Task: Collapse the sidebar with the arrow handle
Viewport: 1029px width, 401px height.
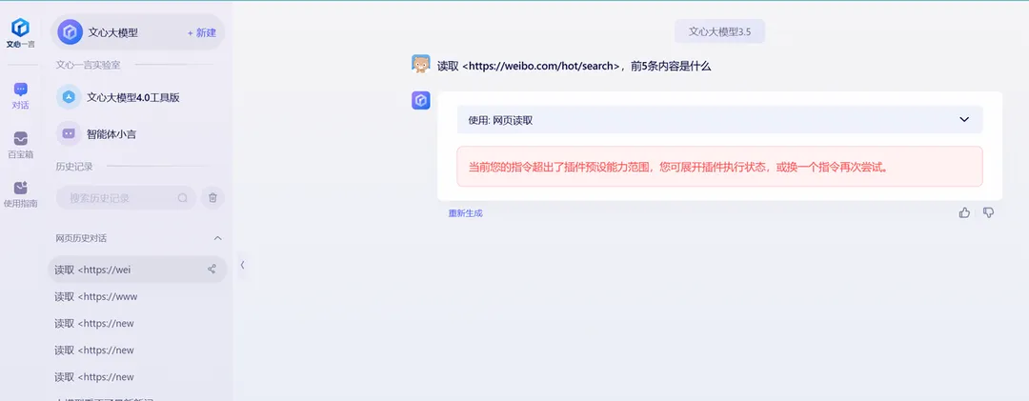Action: click(x=242, y=265)
